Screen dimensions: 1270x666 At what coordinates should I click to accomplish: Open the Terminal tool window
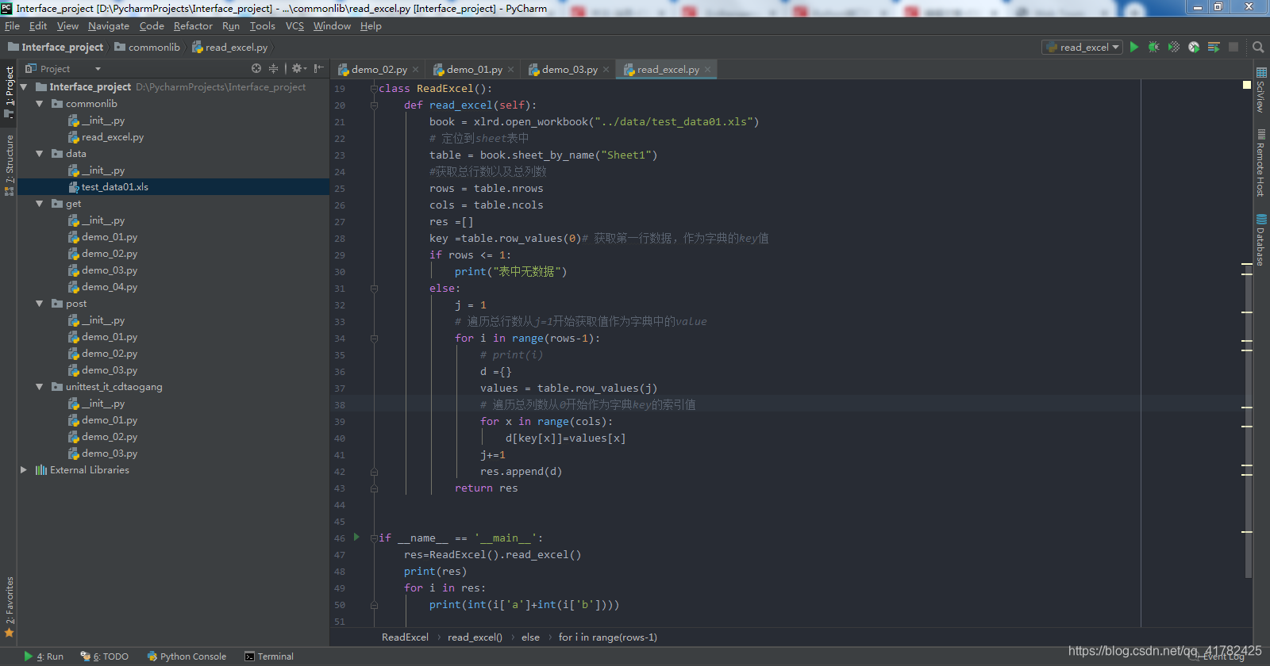(269, 656)
